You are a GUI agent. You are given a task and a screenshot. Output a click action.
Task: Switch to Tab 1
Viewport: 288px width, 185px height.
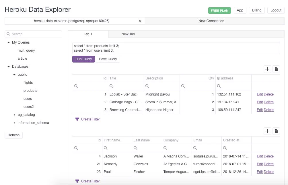click(88, 34)
